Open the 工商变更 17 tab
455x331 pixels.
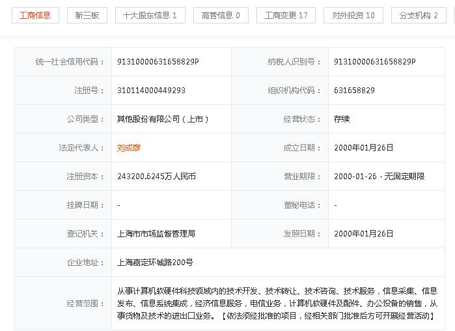click(286, 16)
